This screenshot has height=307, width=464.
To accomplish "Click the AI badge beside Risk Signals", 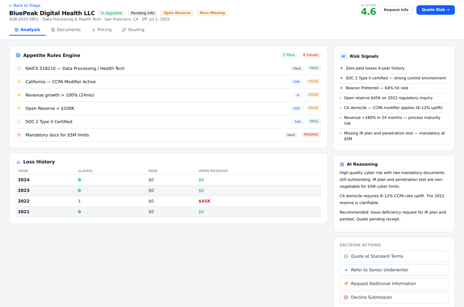I will (343, 56).
